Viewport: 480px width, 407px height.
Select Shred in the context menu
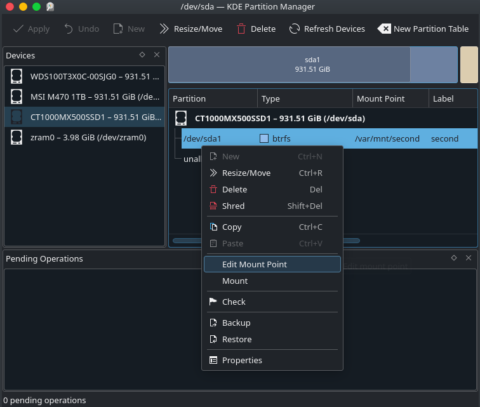272,206
